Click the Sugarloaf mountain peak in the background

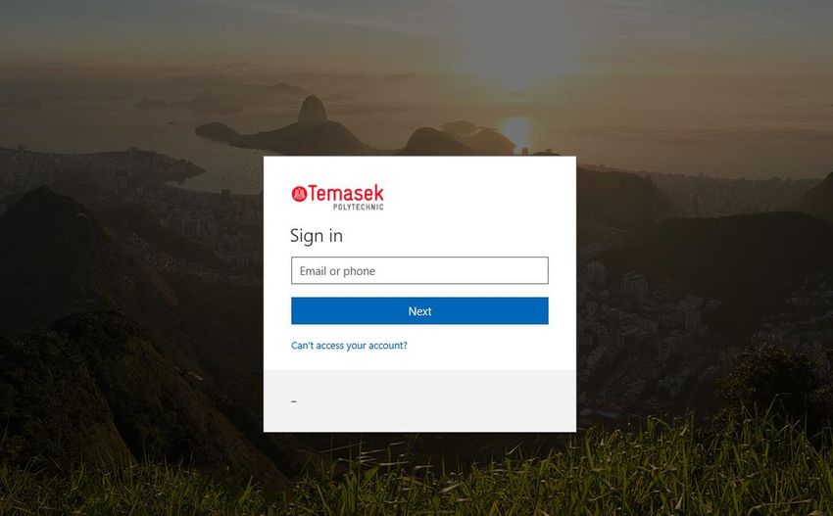(x=312, y=111)
